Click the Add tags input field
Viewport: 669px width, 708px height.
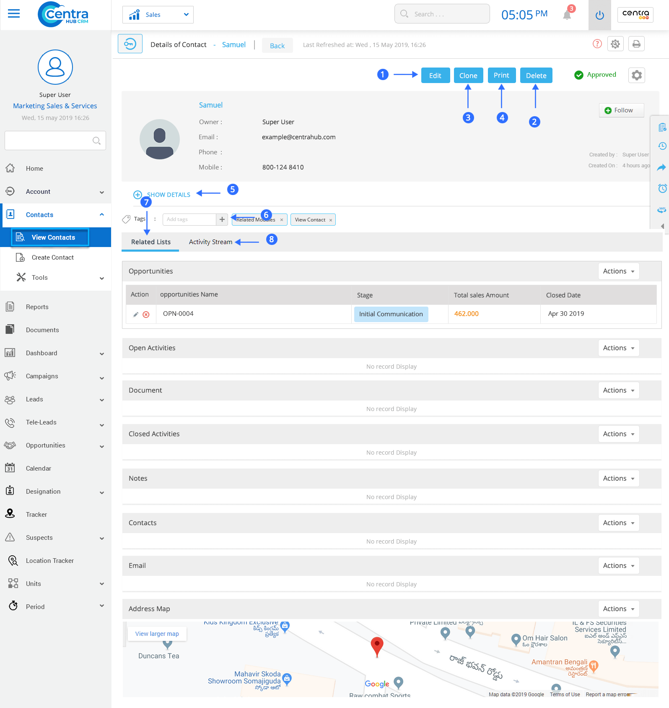[189, 219]
